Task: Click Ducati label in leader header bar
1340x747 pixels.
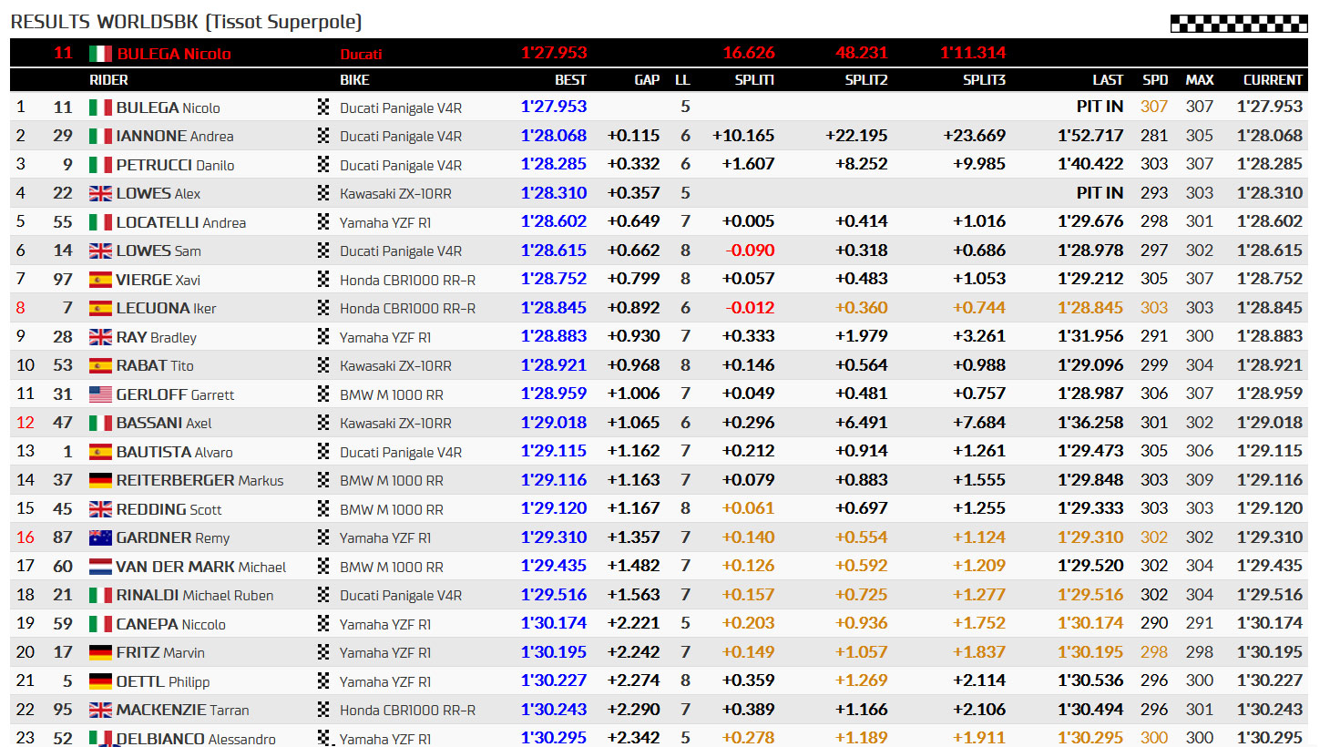Action: (362, 54)
